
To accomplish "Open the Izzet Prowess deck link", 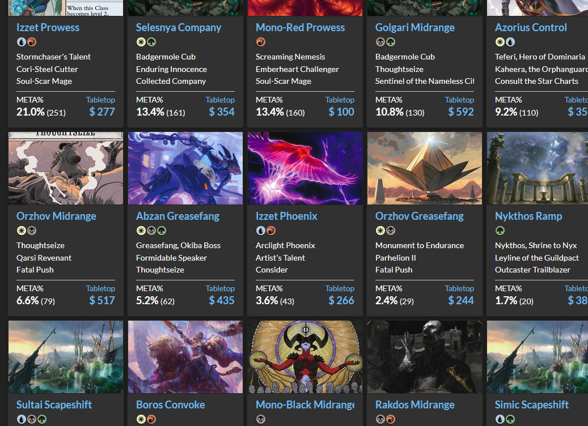I will pos(48,27).
